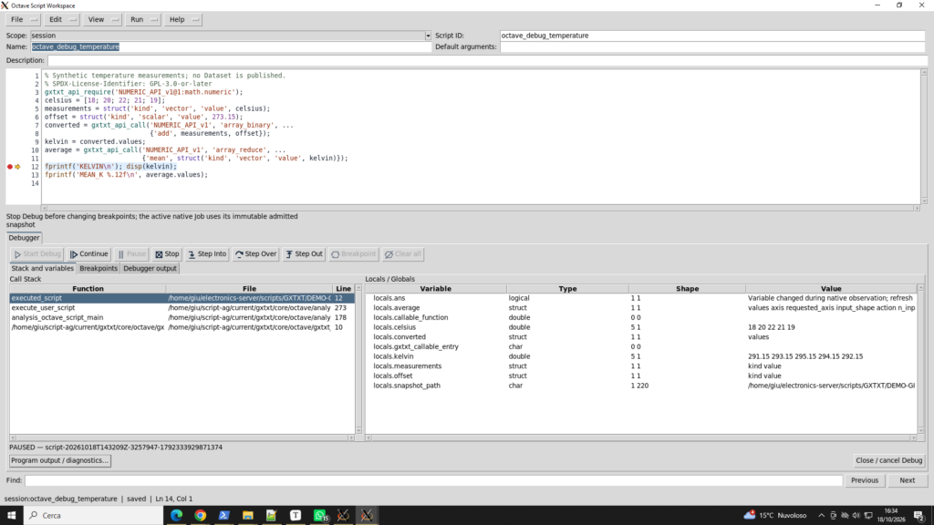The height and width of the screenshot is (525, 934).
Task: Select the locals.celsius variable row
Action: 641,327
